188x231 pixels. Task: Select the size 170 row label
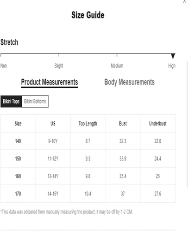tap(18, 194)
